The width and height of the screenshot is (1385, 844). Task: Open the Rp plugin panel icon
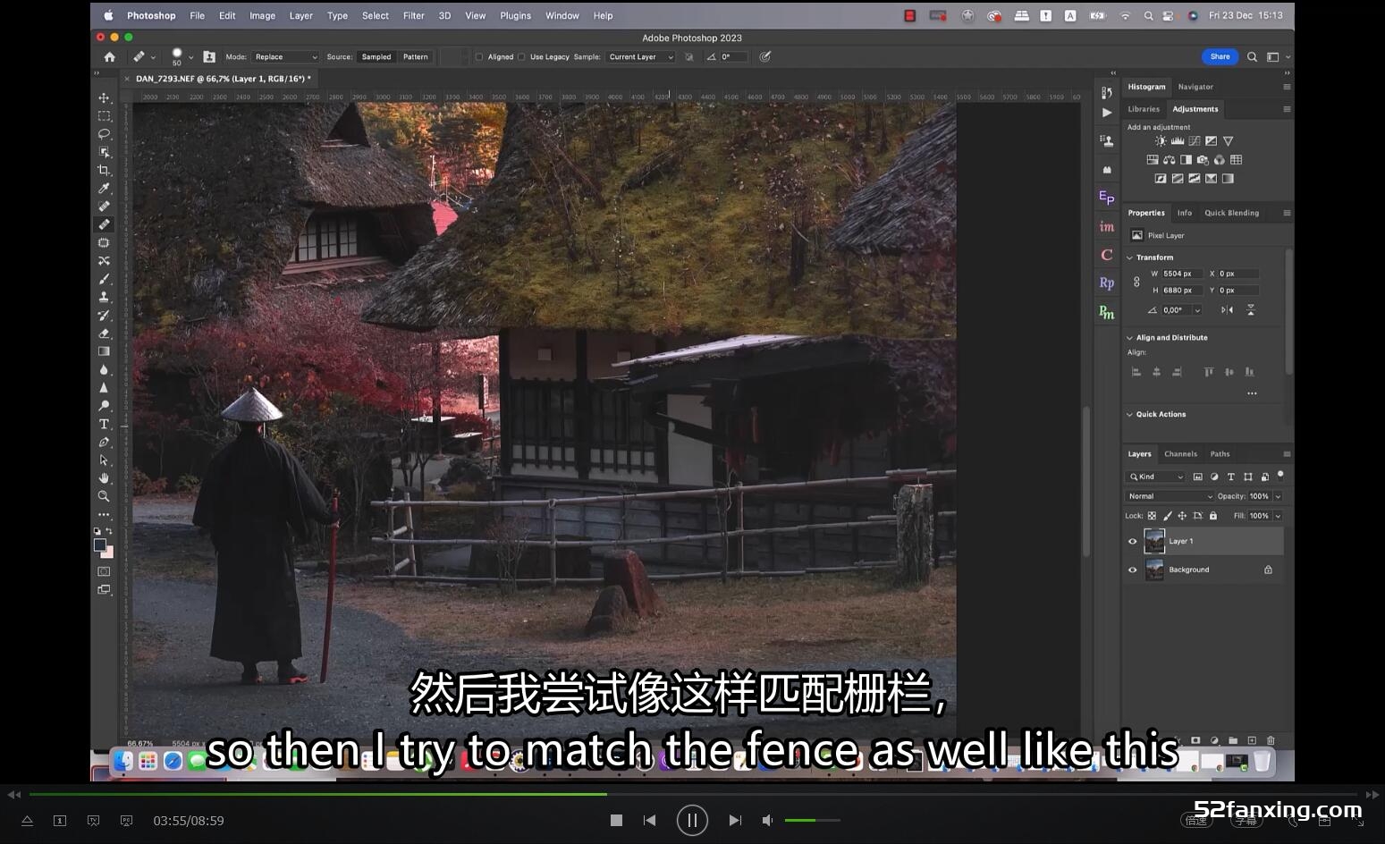click(1107, 283)
